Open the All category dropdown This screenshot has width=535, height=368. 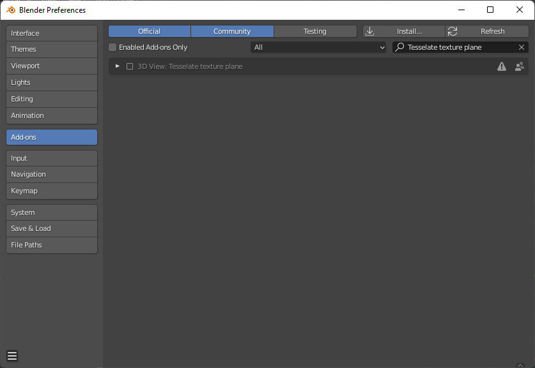point(318,47)
